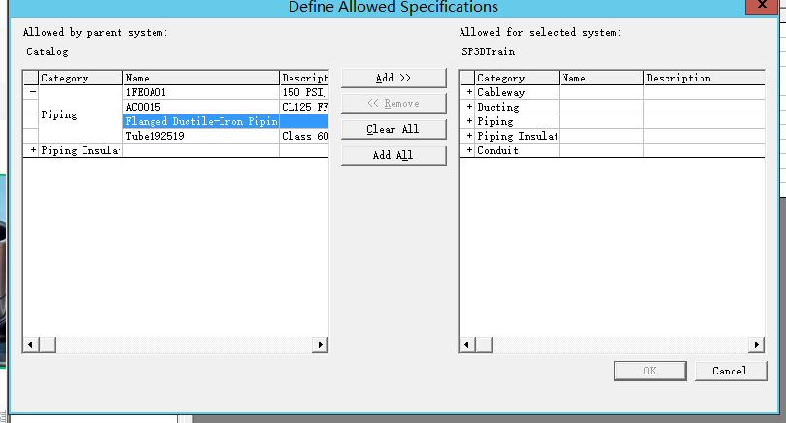Click Category column header in right table
The width and height of the screenshot is (786, 423).
click(x=517, y=78)
